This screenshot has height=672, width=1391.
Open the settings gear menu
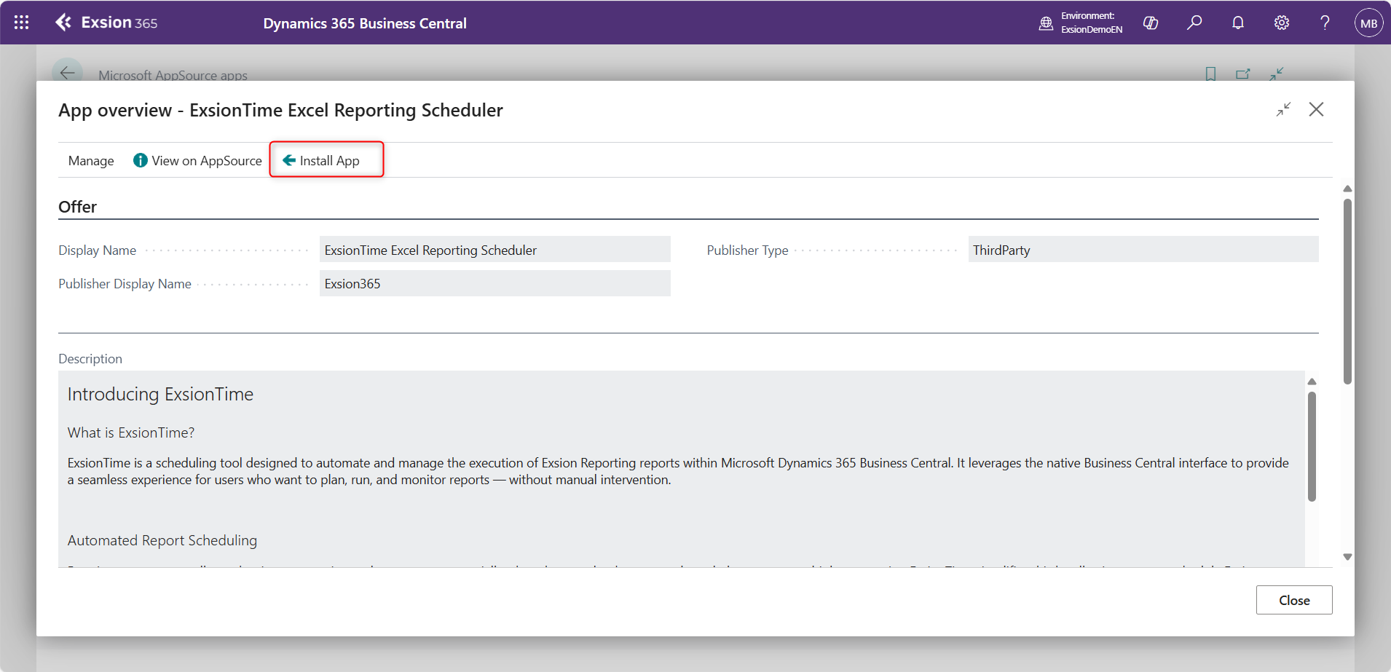pyautogui.click(x=1282, y=23)
